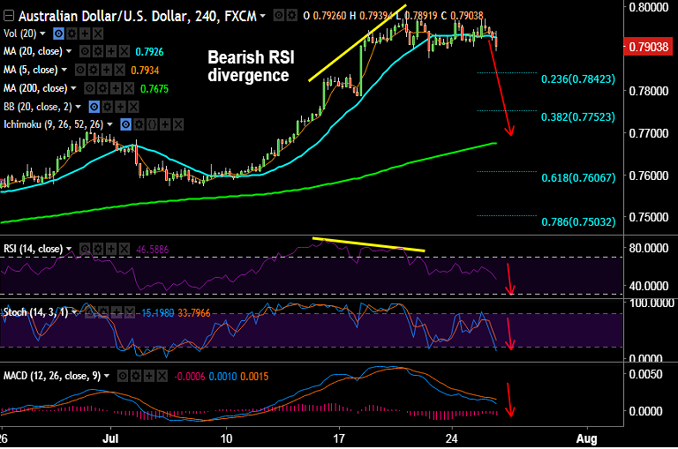
Task: Click the plus icon for Vol (20)
Action: click(x=85, y=34)
